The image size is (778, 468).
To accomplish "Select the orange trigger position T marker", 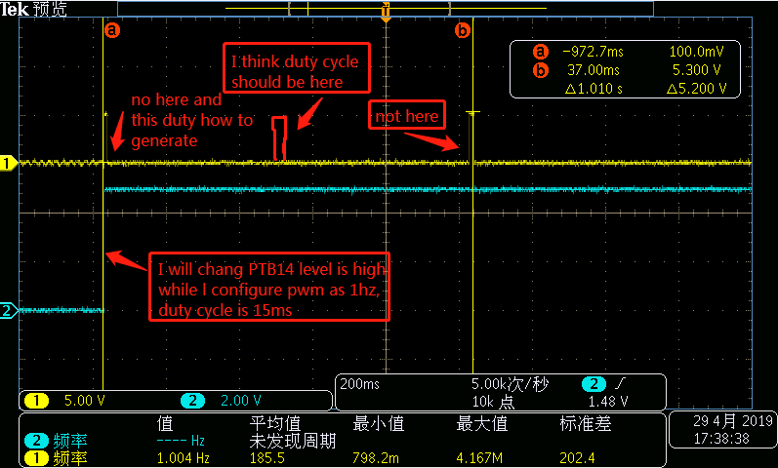I will tap(386, 12).
